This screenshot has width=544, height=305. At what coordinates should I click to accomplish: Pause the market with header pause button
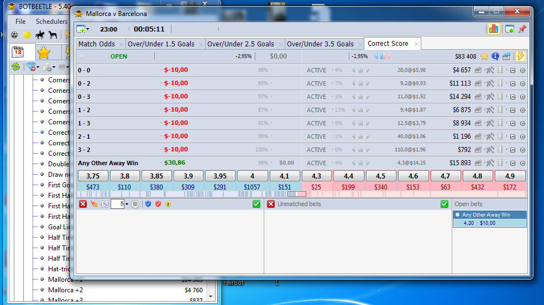(383, 56)
